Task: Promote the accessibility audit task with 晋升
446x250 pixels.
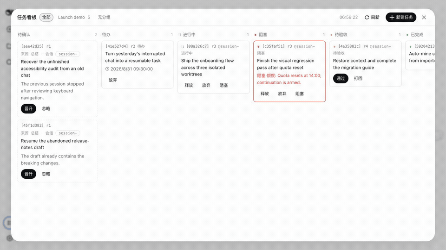Action: pos(28,108)
